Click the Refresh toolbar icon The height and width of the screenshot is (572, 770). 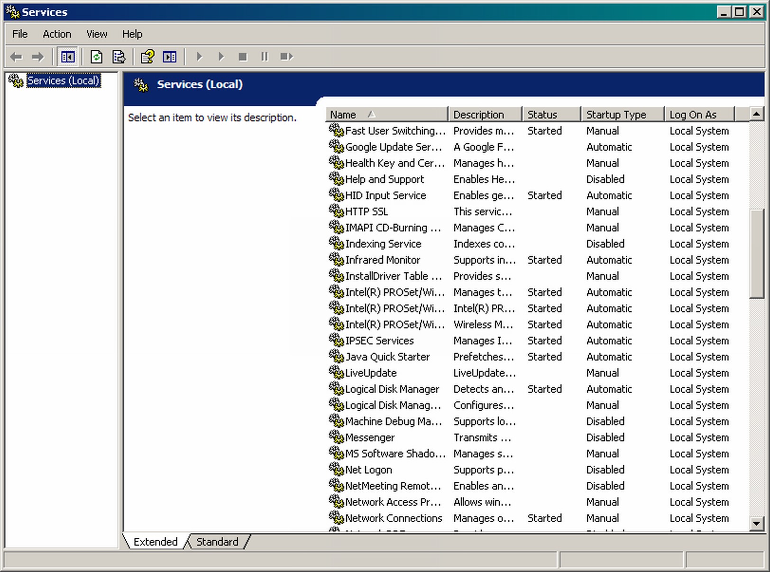[x=96, y=57]
